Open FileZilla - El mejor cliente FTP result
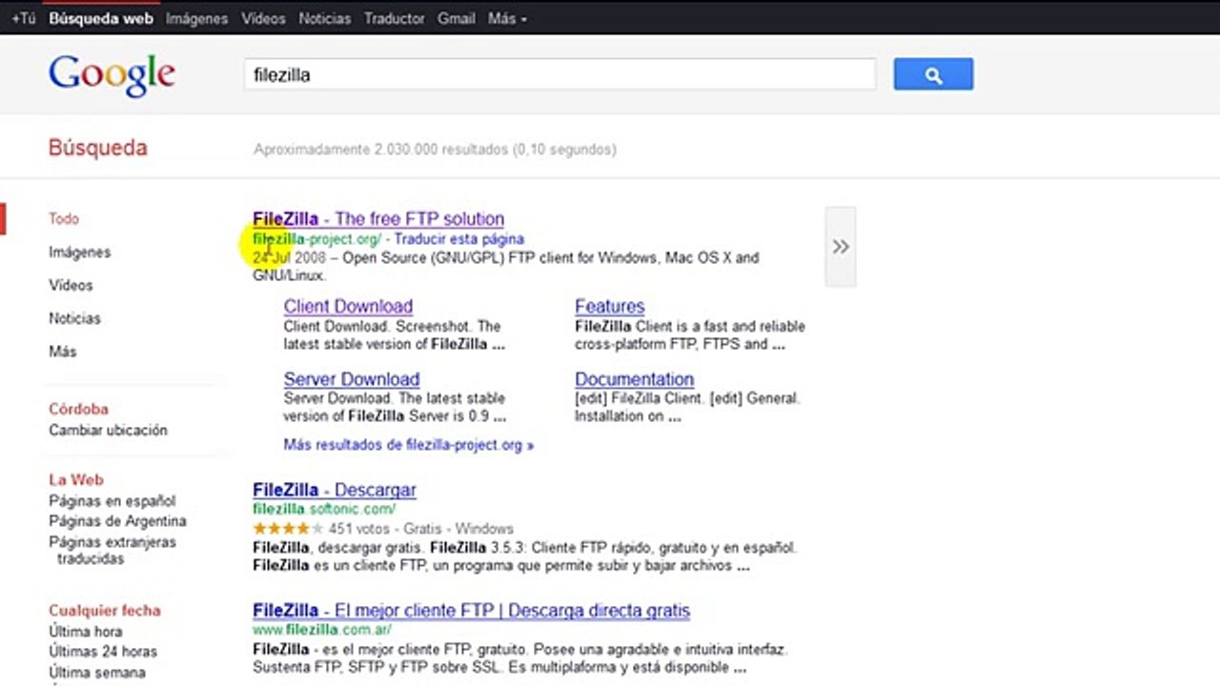The image size is (1220, 686). tap(471, 611)
